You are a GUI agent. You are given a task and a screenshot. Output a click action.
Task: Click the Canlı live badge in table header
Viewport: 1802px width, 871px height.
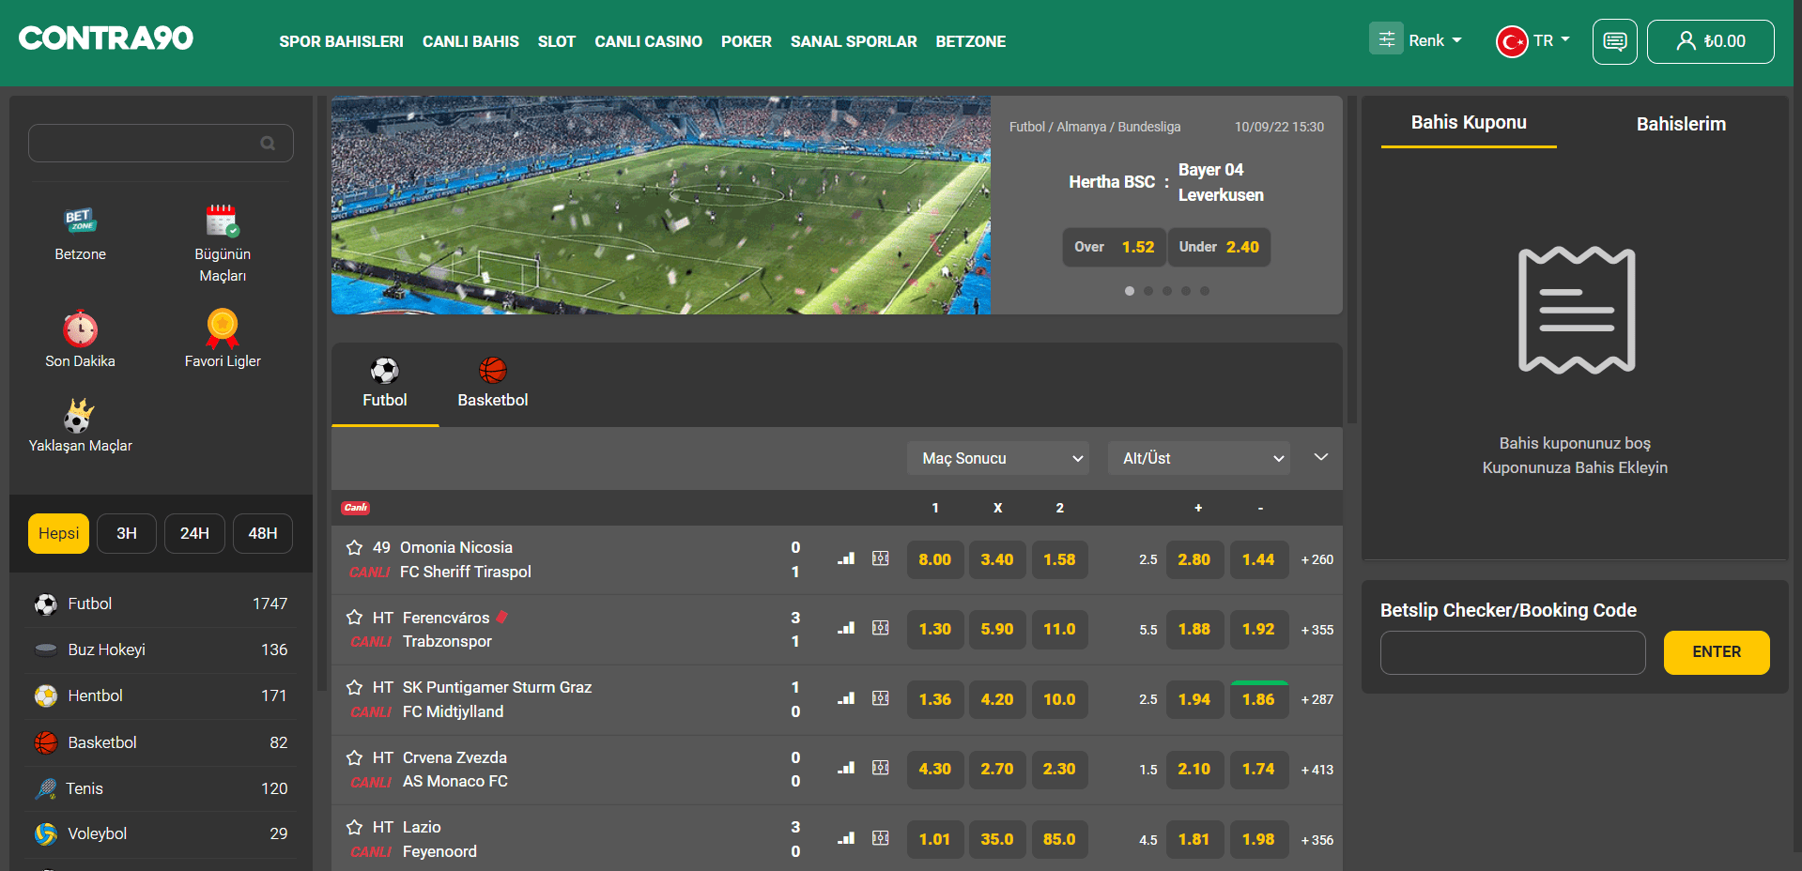(356, 508)
